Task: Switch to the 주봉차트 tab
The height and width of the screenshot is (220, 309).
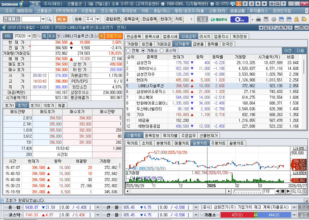Action: [218, 143]
